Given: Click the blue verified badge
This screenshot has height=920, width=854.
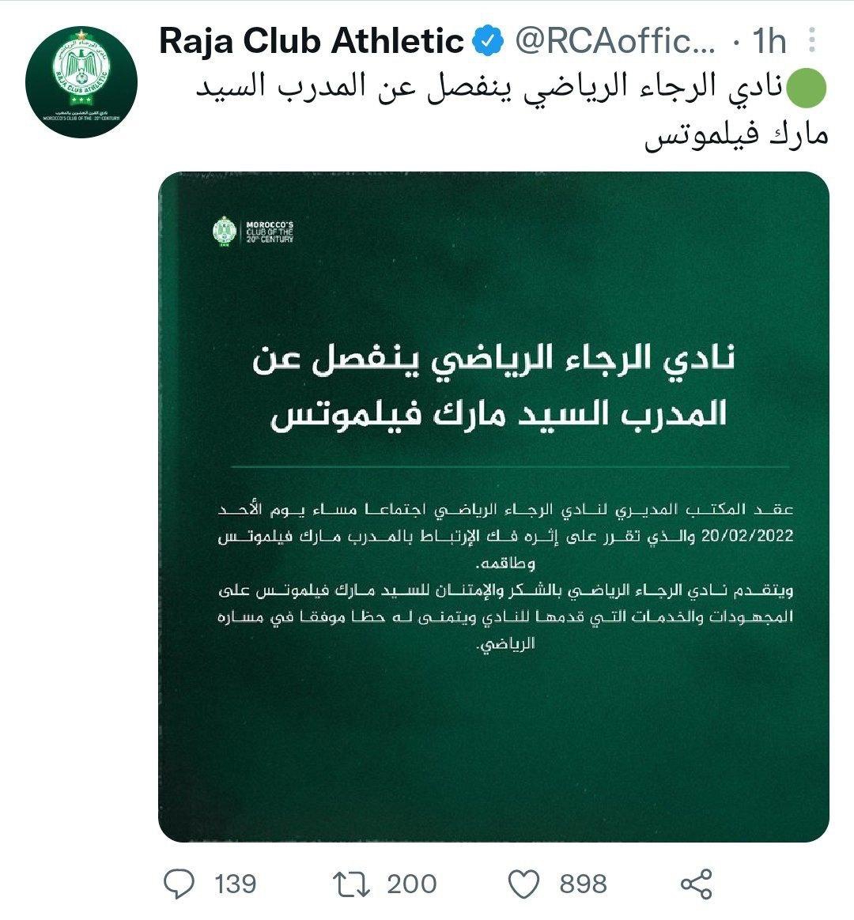Looking at the screenshot, I should pos(487,40).
